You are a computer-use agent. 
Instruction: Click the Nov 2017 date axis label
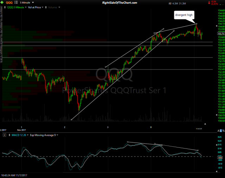(21, 130)
